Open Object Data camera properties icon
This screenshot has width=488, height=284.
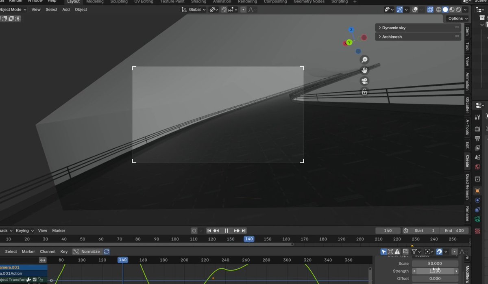coord(478,219)
